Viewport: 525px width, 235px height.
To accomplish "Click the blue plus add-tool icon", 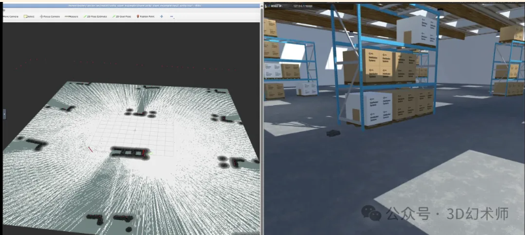I will click(162, 16).
